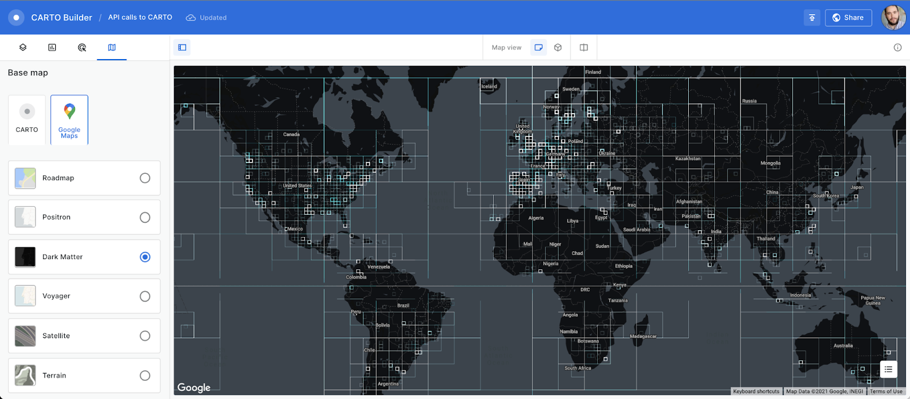910x399 pixels.
Task: Click the CARTO home logo icon
Action: [x=16, y=18]
